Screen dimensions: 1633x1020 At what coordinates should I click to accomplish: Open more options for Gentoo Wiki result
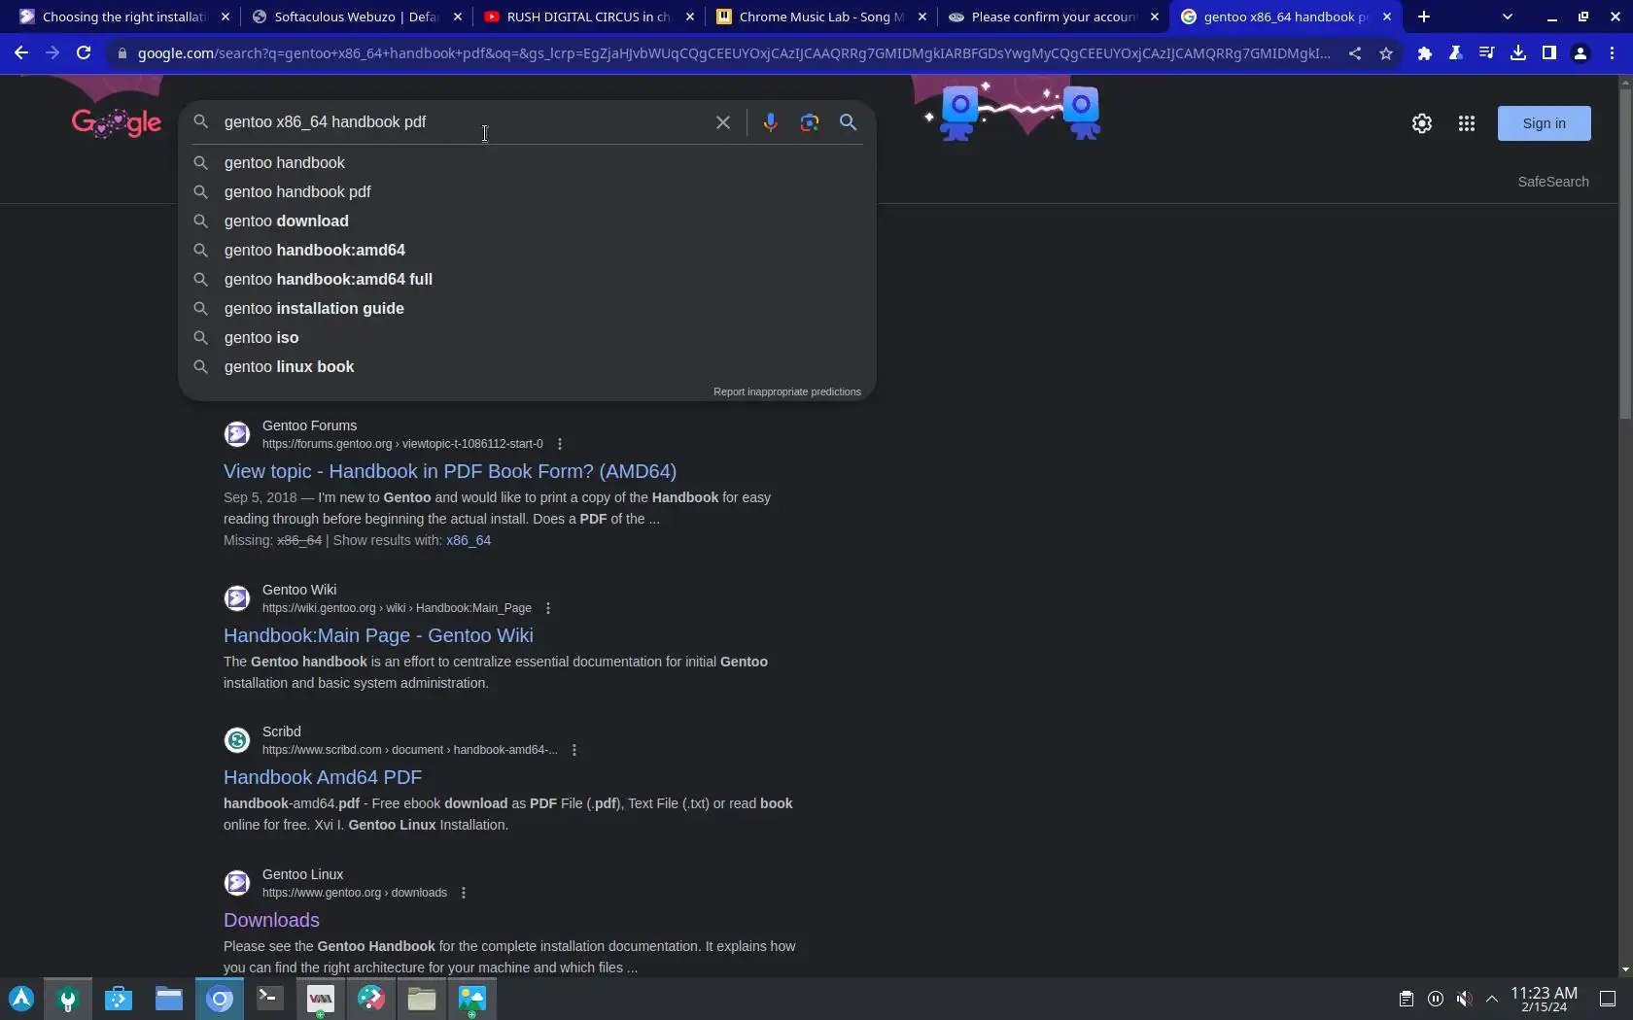click(547, 608)
